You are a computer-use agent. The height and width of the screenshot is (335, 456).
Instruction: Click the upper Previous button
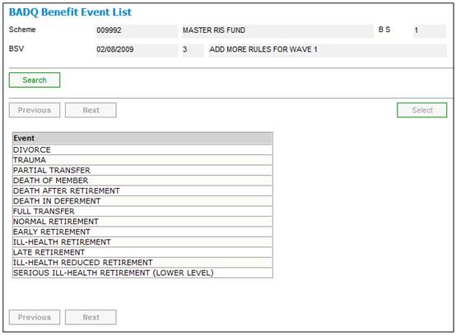point(35,110)
